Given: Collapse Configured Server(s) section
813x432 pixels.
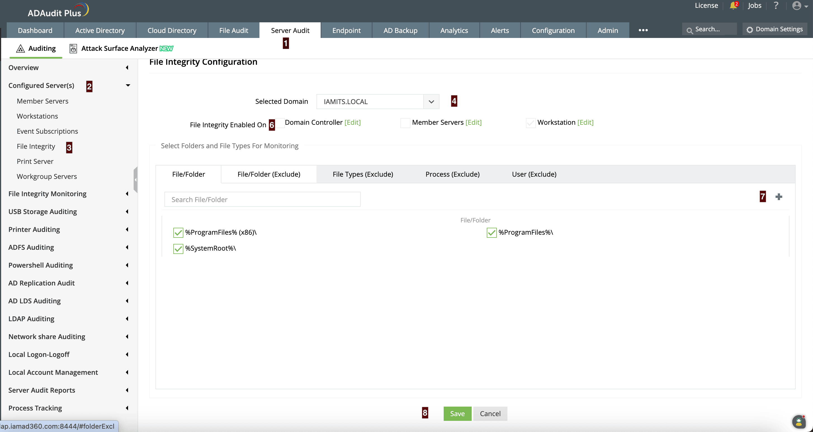Looking at the screenshot, I should pyautogui.click(x=128, y=85).
